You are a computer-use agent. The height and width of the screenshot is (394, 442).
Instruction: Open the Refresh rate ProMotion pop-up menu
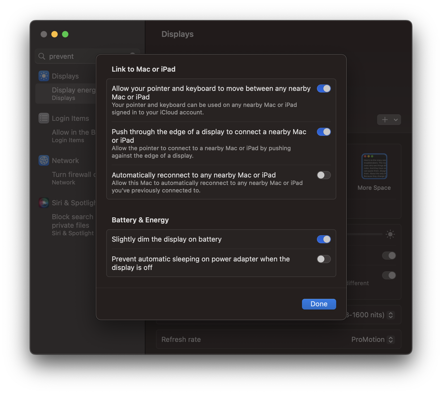[391, 339]
